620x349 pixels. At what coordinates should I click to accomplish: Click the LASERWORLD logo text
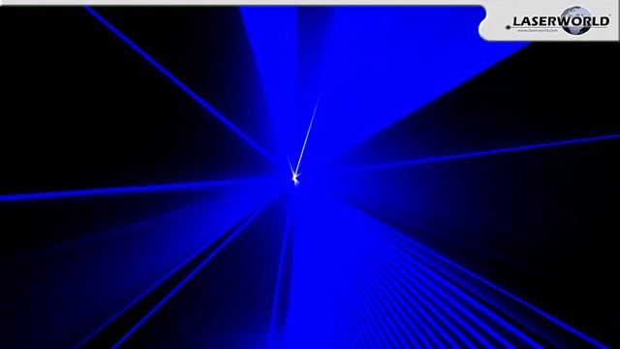tap(561, 21)
